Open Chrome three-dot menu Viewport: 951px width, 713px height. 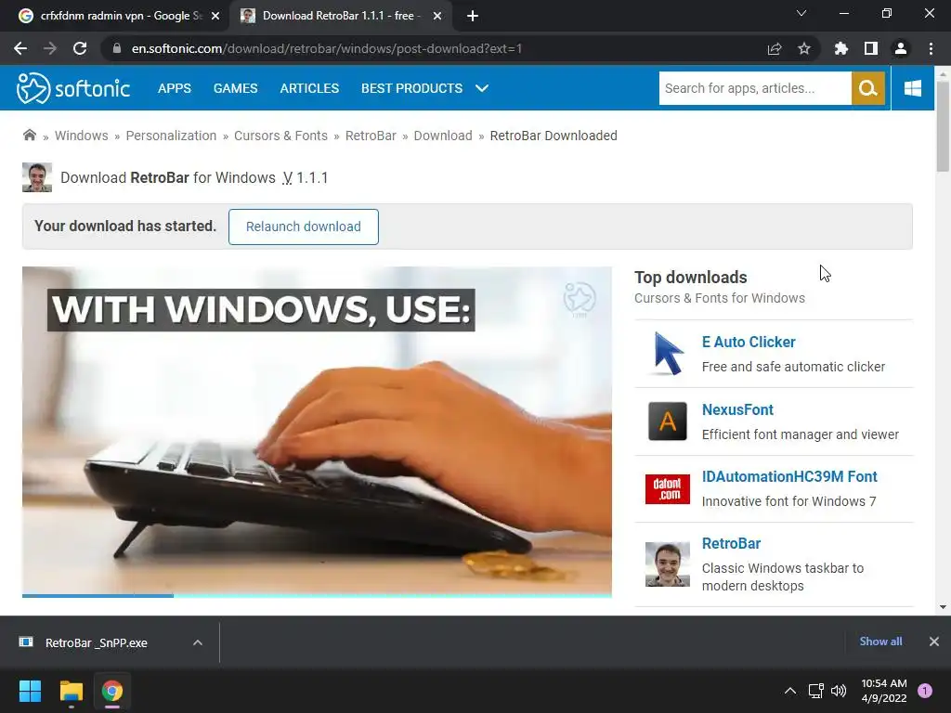tap(931, 48)
